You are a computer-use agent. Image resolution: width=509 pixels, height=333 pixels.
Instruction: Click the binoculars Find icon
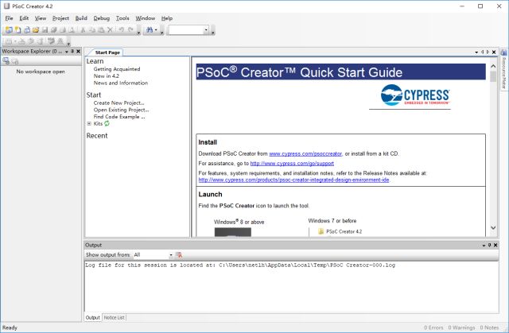[150, 30]
